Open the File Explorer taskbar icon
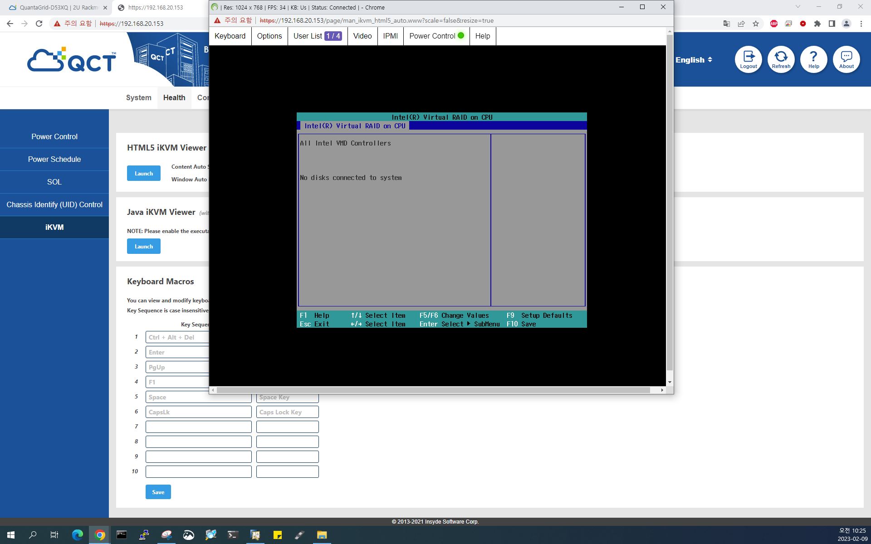This screenshot has height=544, width=871. click(x=322, y=535)
